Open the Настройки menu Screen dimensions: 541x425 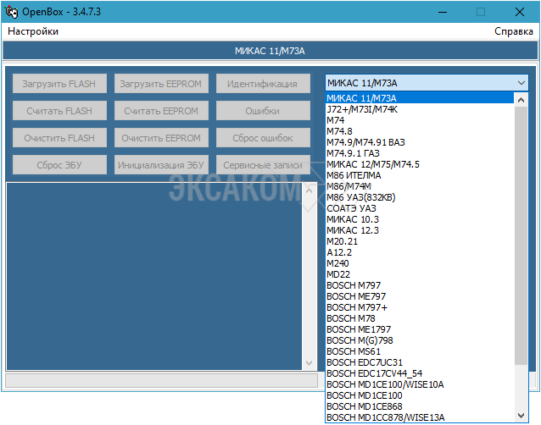tap(33, 31)
